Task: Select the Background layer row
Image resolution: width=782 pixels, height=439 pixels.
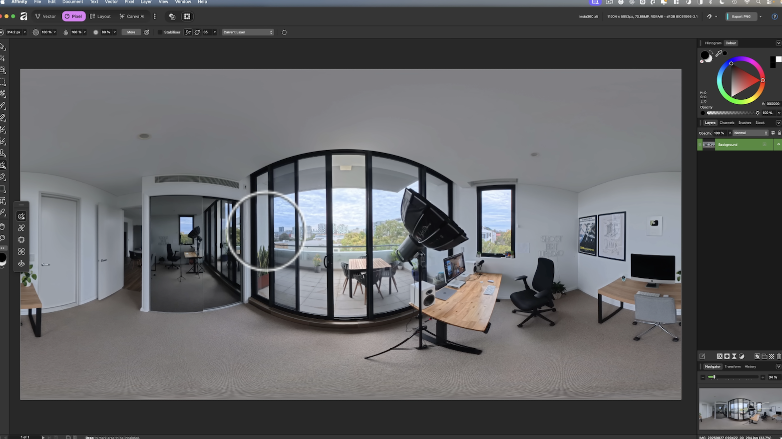Action: pyautogui.click(x=740, y=145)
